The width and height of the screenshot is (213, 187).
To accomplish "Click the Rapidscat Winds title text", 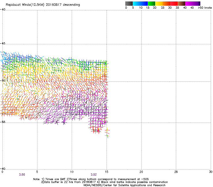I will click(x=43, y=5).
